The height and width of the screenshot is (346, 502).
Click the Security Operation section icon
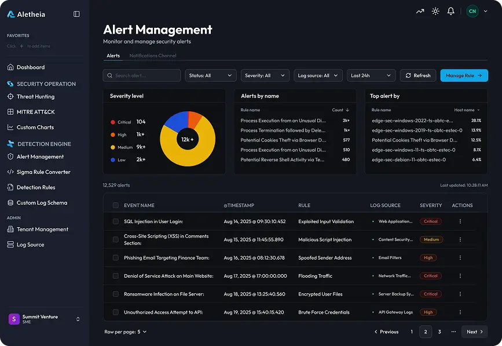(x=10, y=83)
